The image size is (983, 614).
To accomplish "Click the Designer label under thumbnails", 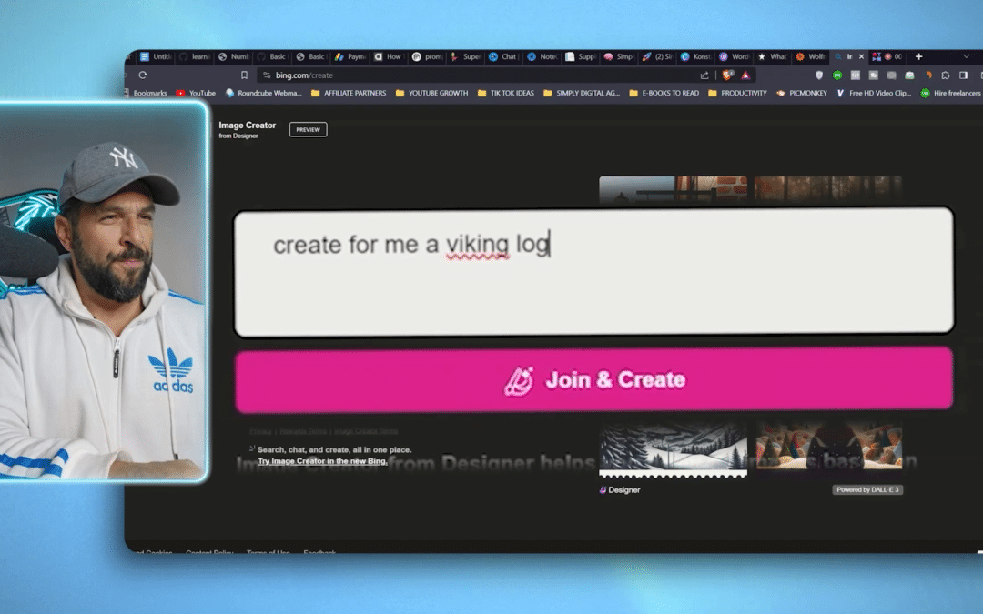I will coord(620,490).
